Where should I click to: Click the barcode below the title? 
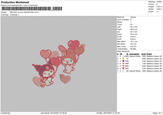pyautogui.click(x=32, y=9)
